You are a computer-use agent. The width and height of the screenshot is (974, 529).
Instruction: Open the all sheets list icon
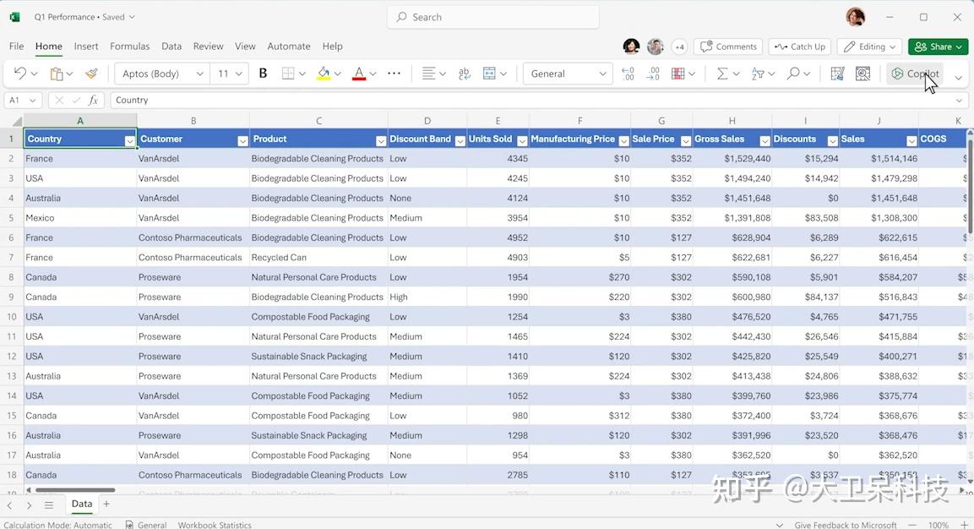tap(48, 504)
